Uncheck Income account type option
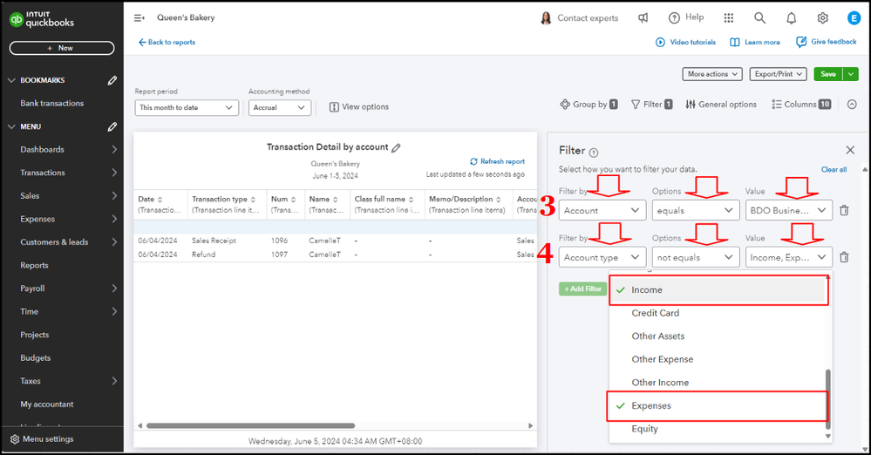Screen dimensions: 871x455 tap(718, 290)
